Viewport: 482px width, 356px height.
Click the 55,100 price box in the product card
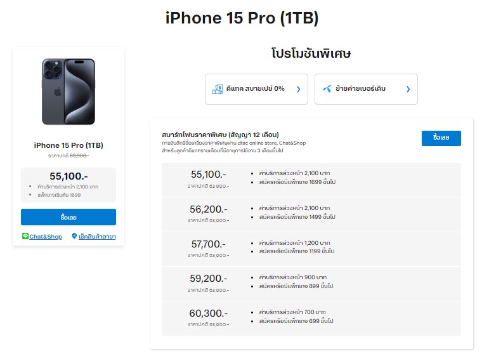coord(68,185)
